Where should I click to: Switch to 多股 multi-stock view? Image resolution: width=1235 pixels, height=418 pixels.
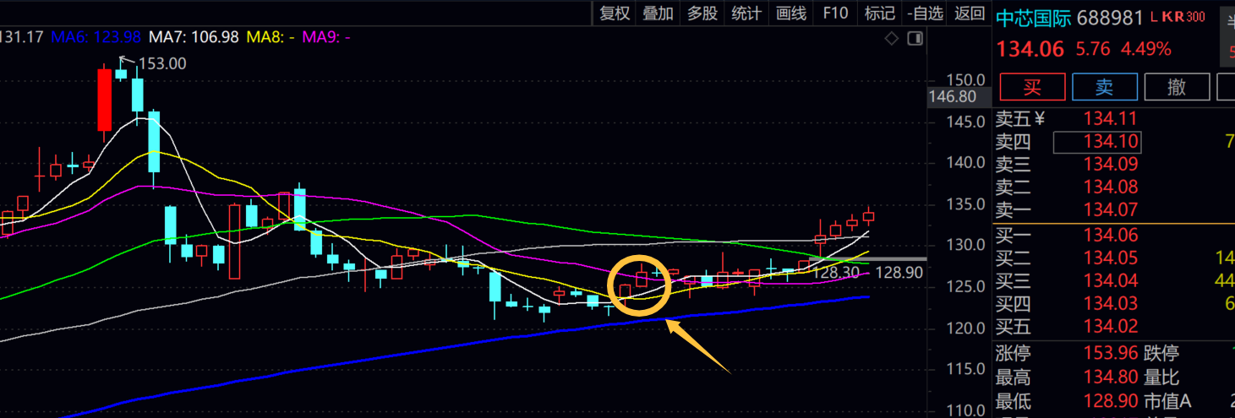[702, 13]
